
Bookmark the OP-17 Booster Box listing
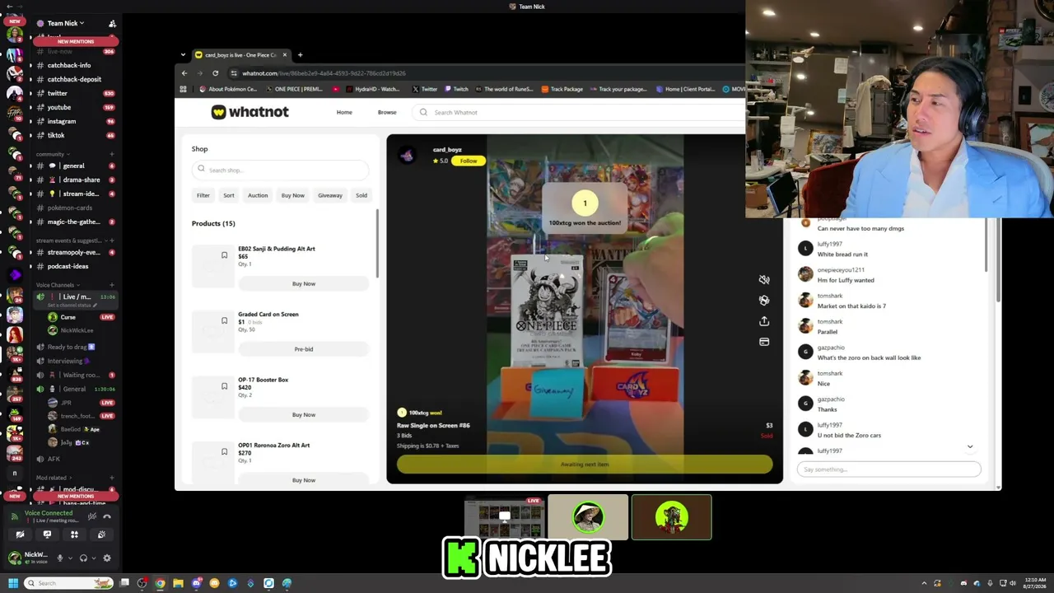[x=224, y=386]
